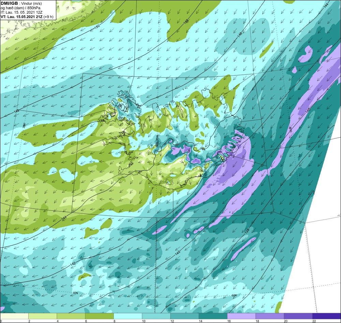The height and width of the screenshot is (323, 341).
Task: Click the legend tick label 18
Action: pyautogui.click(x=257, y=321)
